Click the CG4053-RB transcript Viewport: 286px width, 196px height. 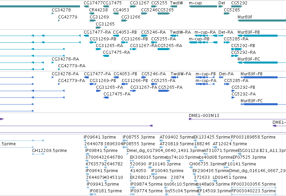(x=116, y=36)
